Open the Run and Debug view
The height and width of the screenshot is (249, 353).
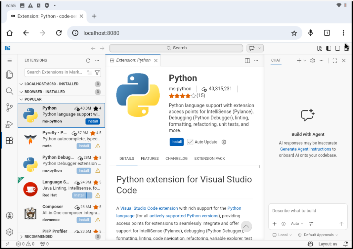[x=9, y=124]
